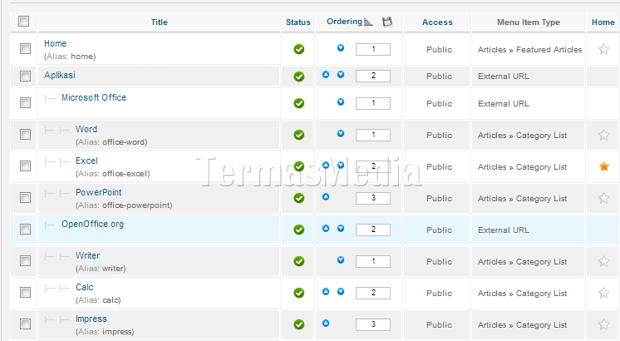The image size is (620, 341).
Task: Select the Microsoft Office row checkbox
Action: tap(25, 103)
